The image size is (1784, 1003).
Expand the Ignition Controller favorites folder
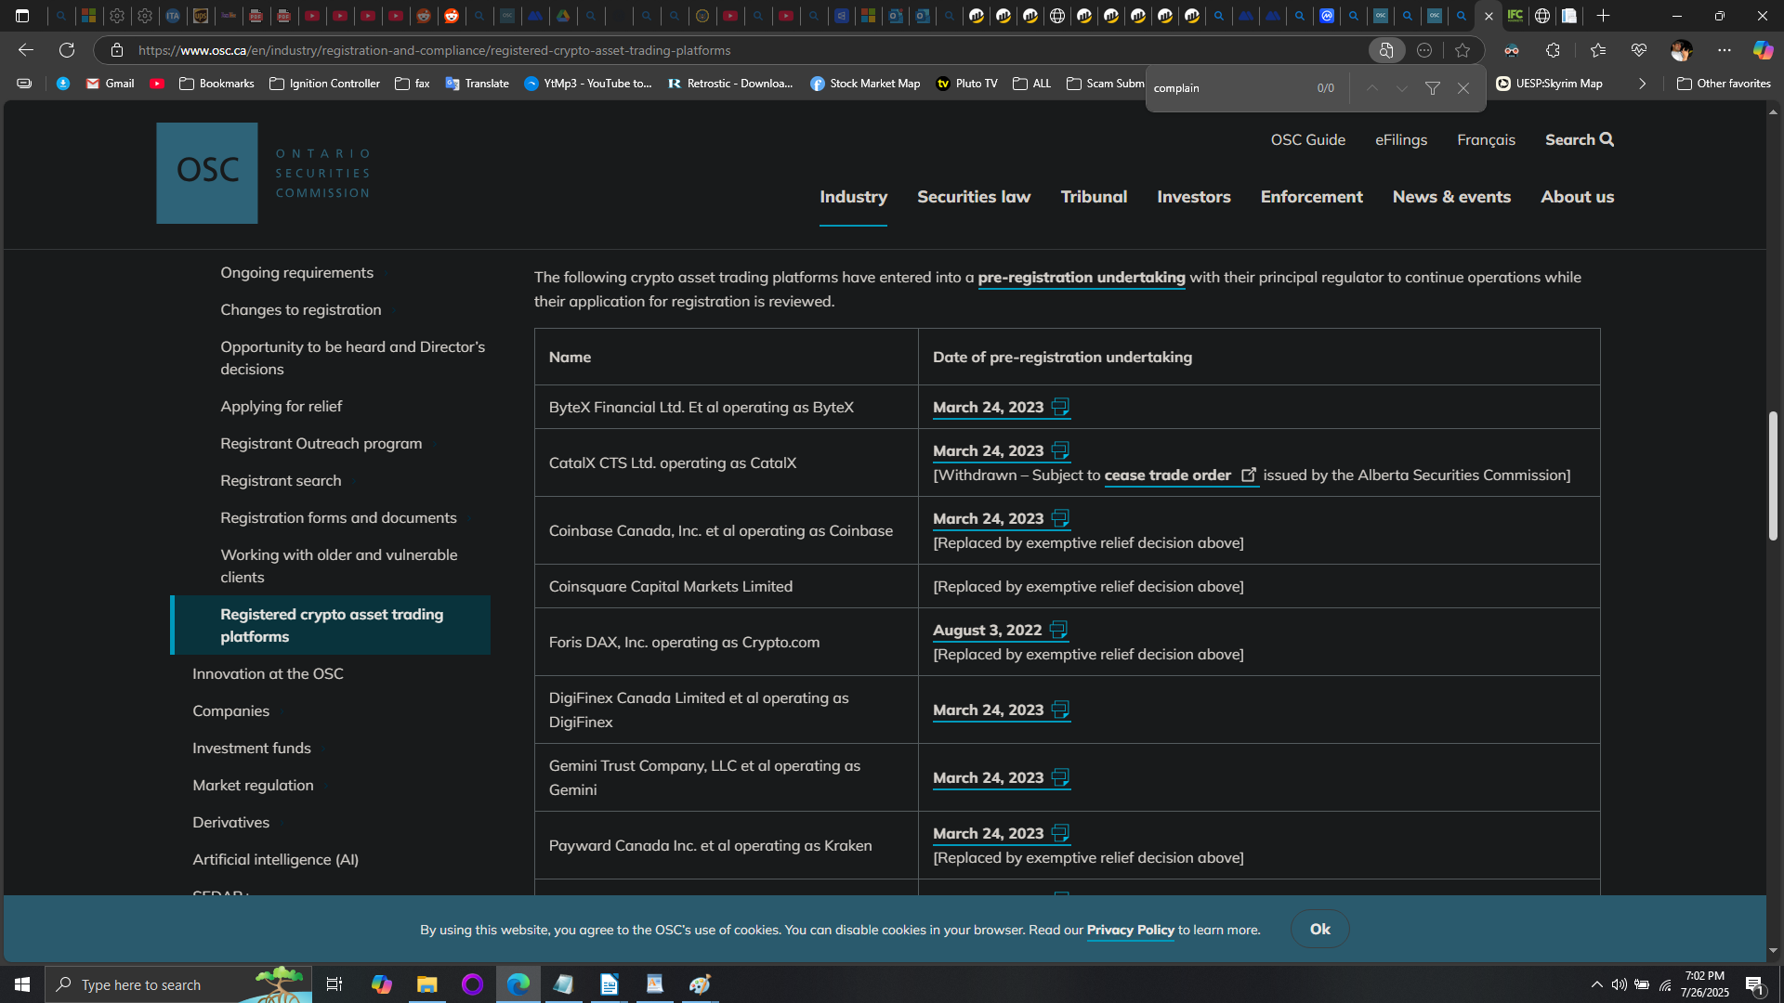[x=324, y=84]
